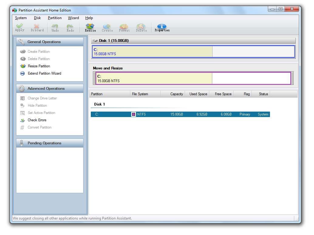Collapse the Pending Operations panel header

tap(50, 143)
